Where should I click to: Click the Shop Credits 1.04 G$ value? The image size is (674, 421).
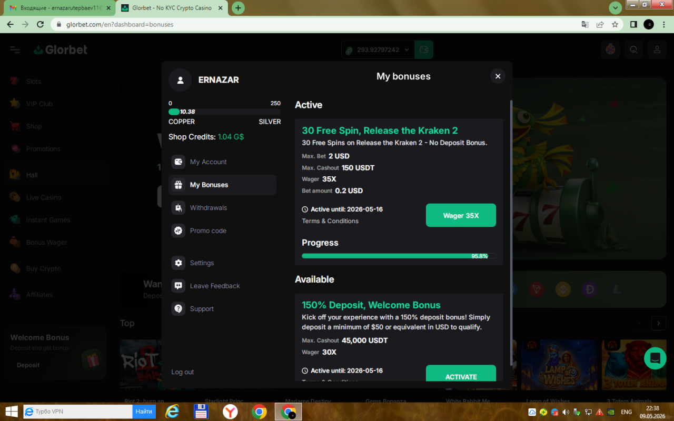(x=231, y=137)
